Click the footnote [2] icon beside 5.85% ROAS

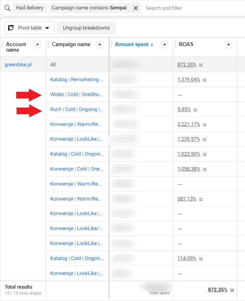pos(195,110)
